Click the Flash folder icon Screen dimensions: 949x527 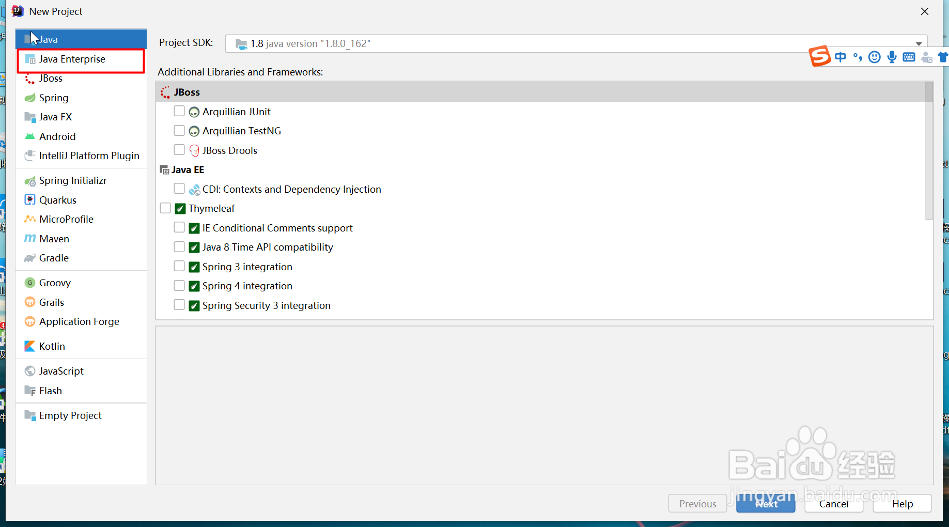point(30,391)
